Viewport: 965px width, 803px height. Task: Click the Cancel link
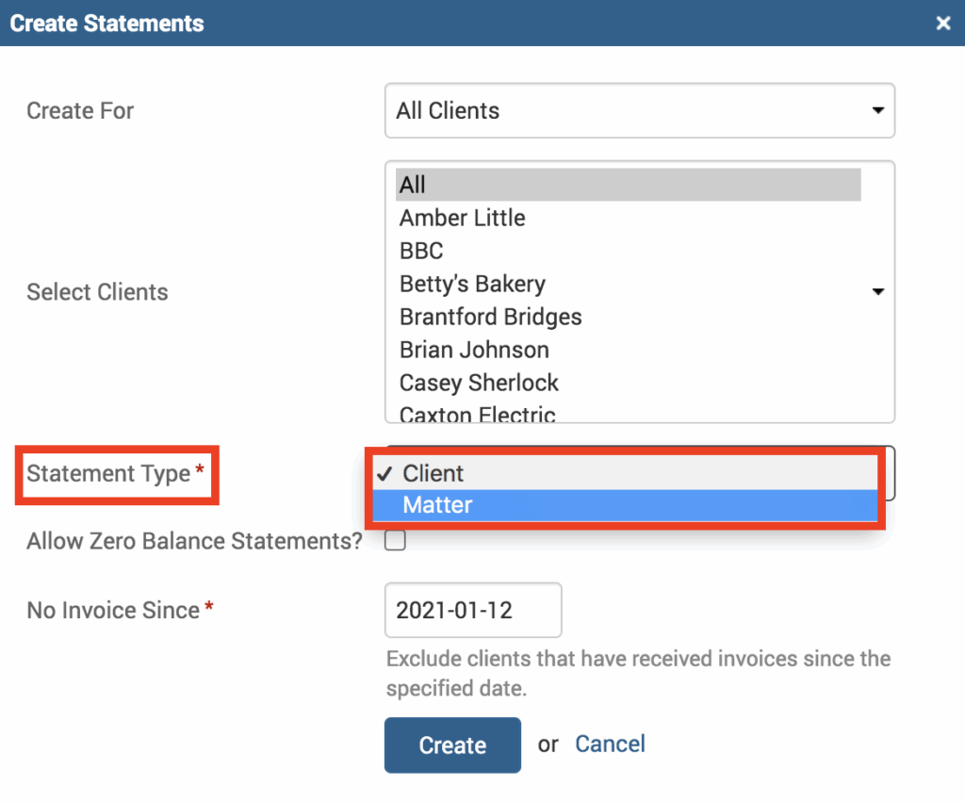[610, 745]
